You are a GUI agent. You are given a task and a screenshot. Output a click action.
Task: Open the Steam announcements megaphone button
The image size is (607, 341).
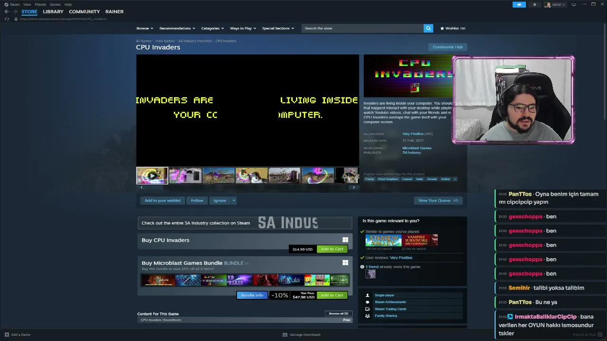pyautogui.click(x=519, y=5)
